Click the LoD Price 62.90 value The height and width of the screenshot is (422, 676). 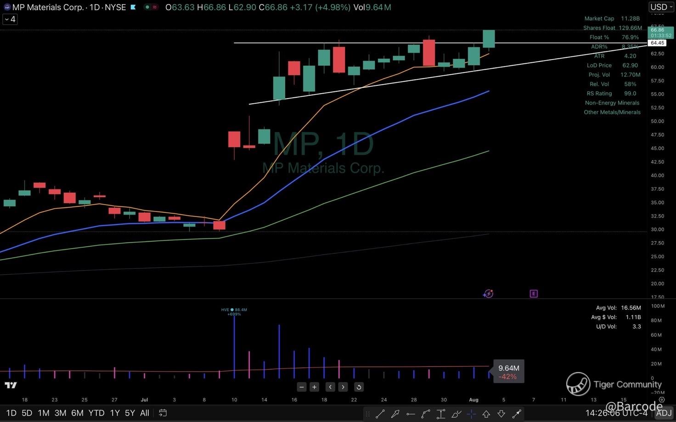pos(630,65)
